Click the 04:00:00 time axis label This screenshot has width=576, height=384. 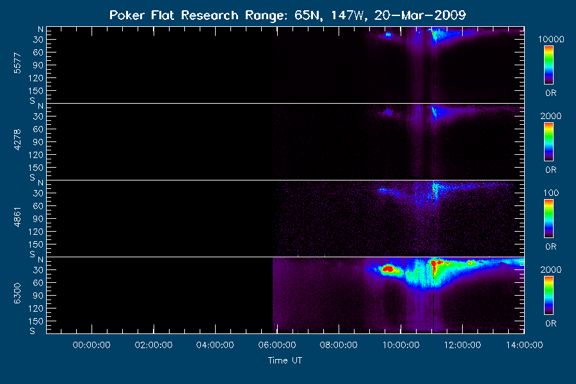point(215,345)
